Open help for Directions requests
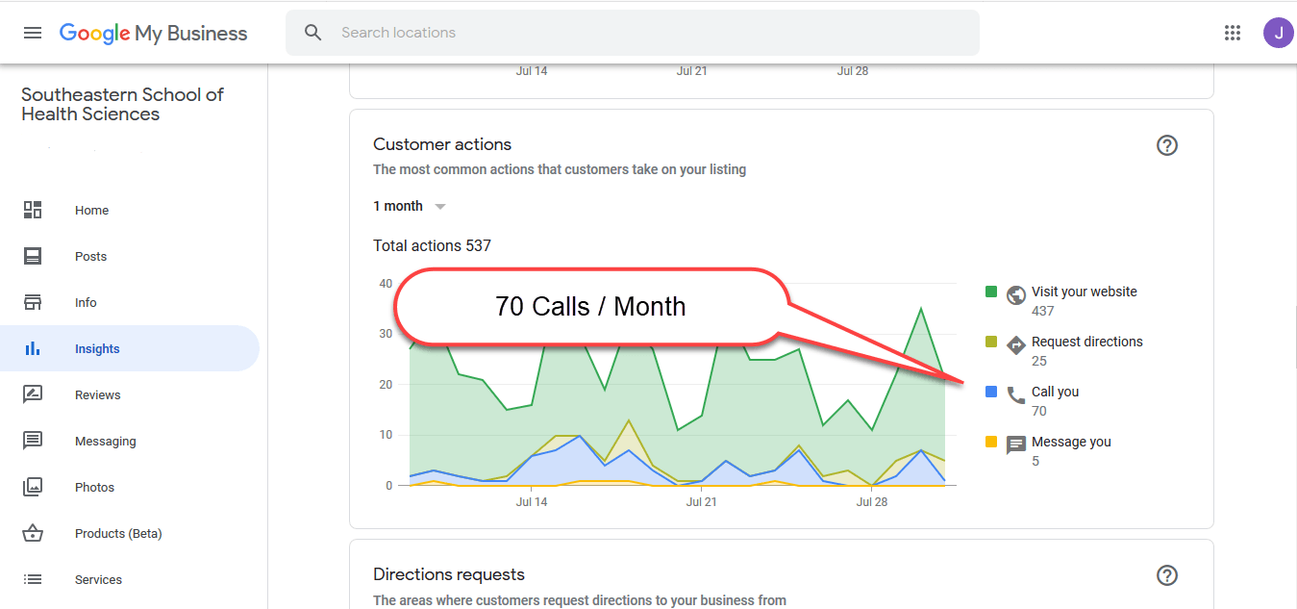This screenshot has width=1297, height=609. pos(1166,575)
